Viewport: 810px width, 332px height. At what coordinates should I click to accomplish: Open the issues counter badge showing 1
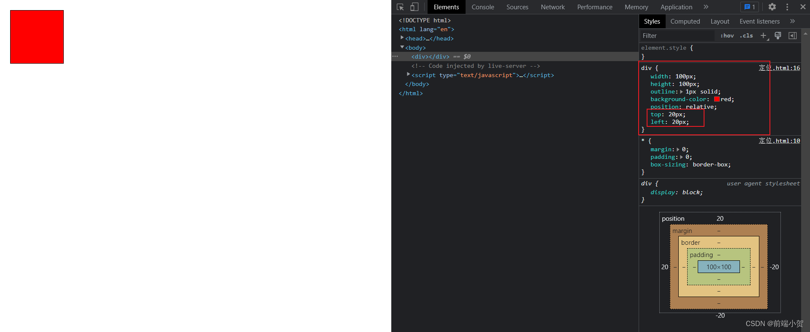750,7
